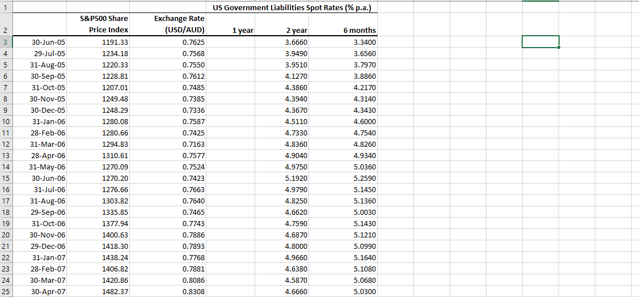Select the exchange rate 0.7163

[168, 144]
